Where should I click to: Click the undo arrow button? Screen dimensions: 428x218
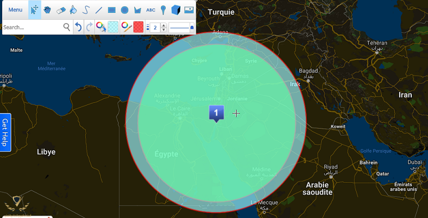click(78, 27)
